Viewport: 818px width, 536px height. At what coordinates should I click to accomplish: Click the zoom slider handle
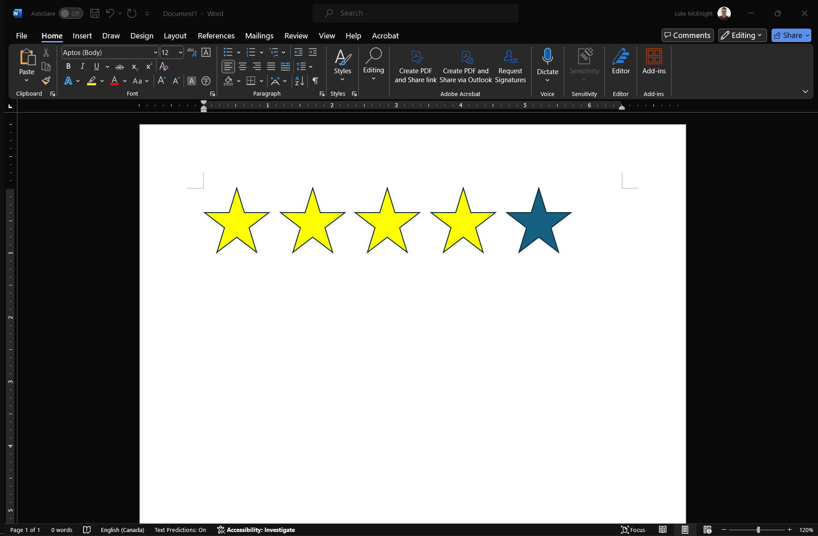point(758,530)
